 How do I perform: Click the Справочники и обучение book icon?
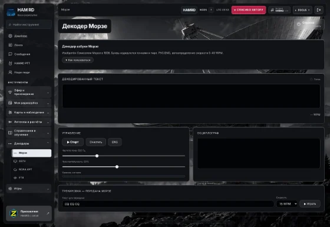point(10,133)
